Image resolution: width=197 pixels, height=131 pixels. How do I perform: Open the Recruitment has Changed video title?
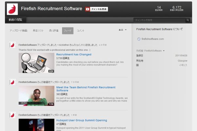(74, 55)
